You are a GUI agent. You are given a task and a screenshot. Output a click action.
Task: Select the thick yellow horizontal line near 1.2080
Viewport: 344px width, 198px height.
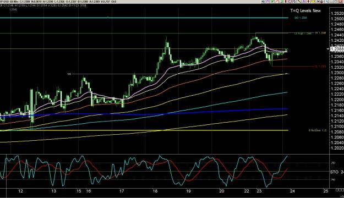(x=144, y=130)
